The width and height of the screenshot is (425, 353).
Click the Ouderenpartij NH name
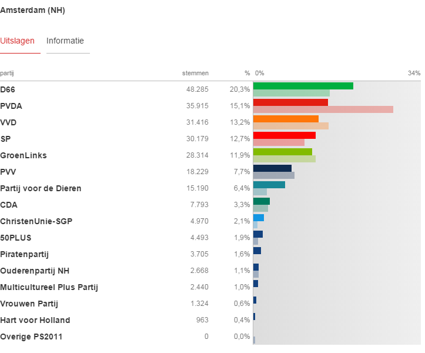(35, 271)
